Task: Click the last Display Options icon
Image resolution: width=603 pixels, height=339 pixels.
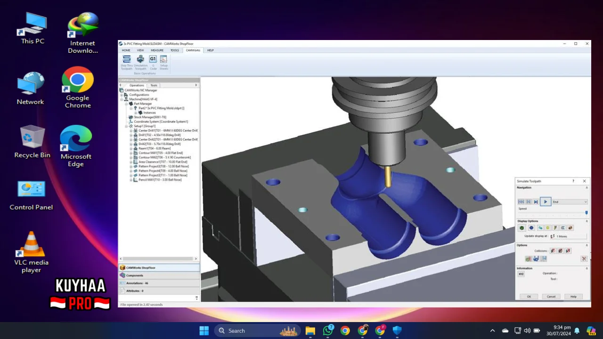Action: click(570, 228)
